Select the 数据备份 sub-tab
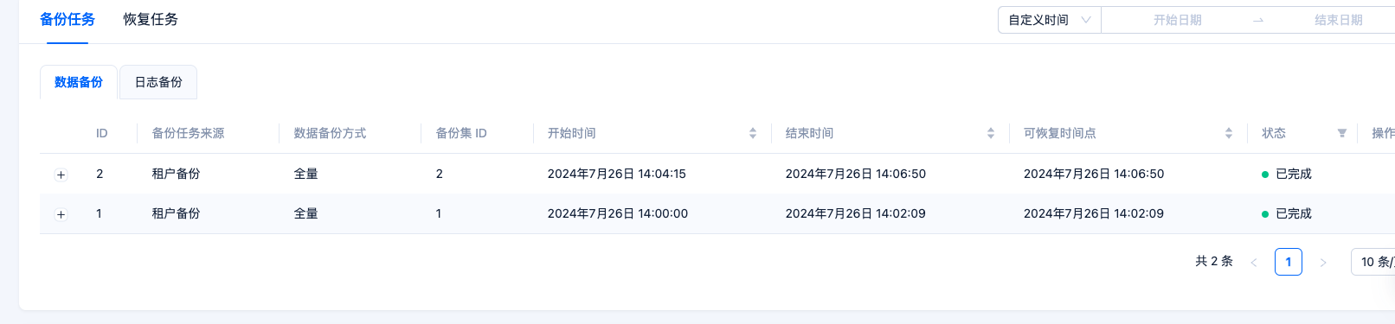Screen dimensions: 1395x324 point(79,82)
